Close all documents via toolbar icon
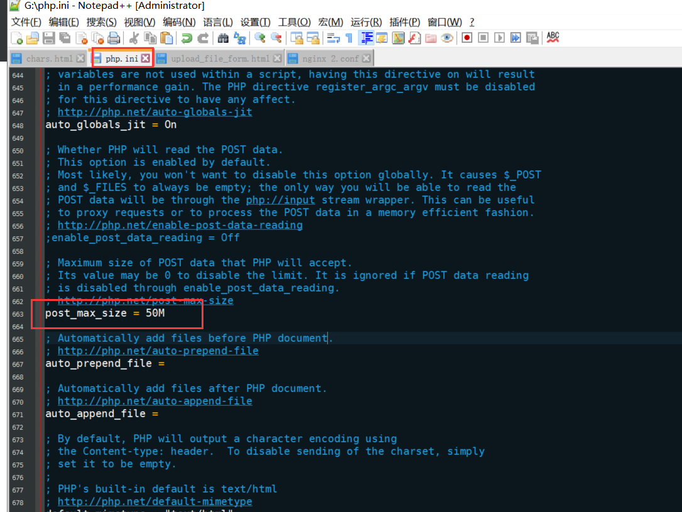The height and width of the screenshot is (512, 682). [x=97, y=38]
